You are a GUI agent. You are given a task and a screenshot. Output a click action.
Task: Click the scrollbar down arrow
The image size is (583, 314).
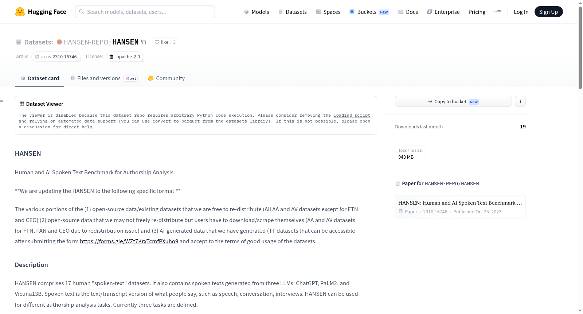580,311
